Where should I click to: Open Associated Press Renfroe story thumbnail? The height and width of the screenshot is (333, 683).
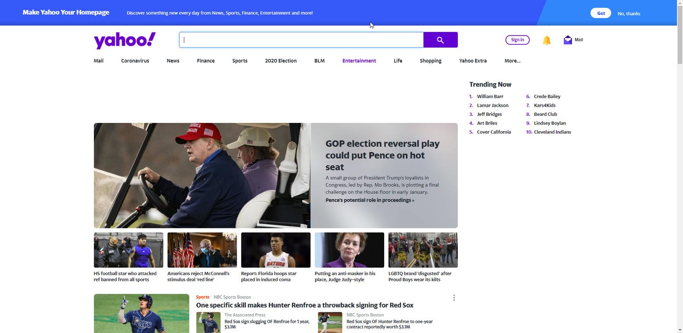[208, 323]
